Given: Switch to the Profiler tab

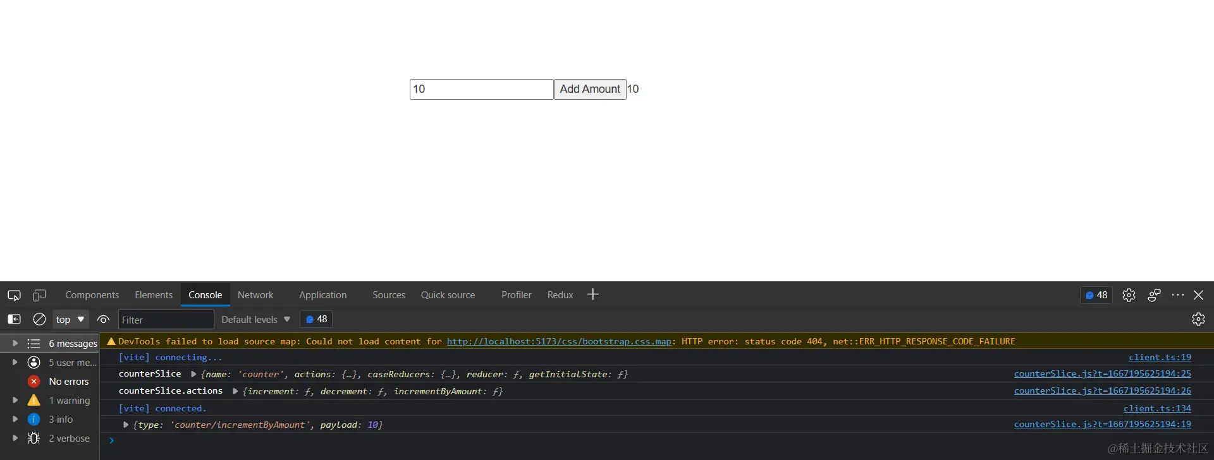Looking at the screenshot, I should coord(517,295).
